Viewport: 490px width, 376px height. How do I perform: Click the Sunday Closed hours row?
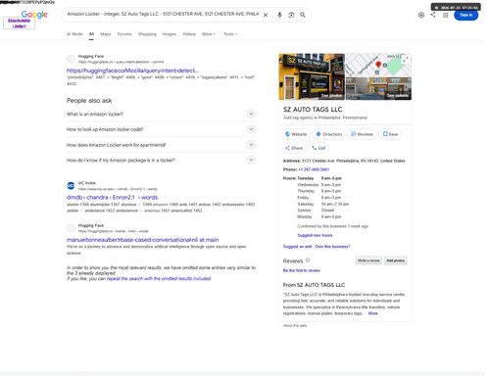click(x=316, y=211)
